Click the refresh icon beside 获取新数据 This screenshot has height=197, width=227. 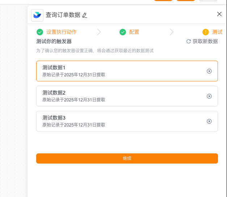point(189,41)
